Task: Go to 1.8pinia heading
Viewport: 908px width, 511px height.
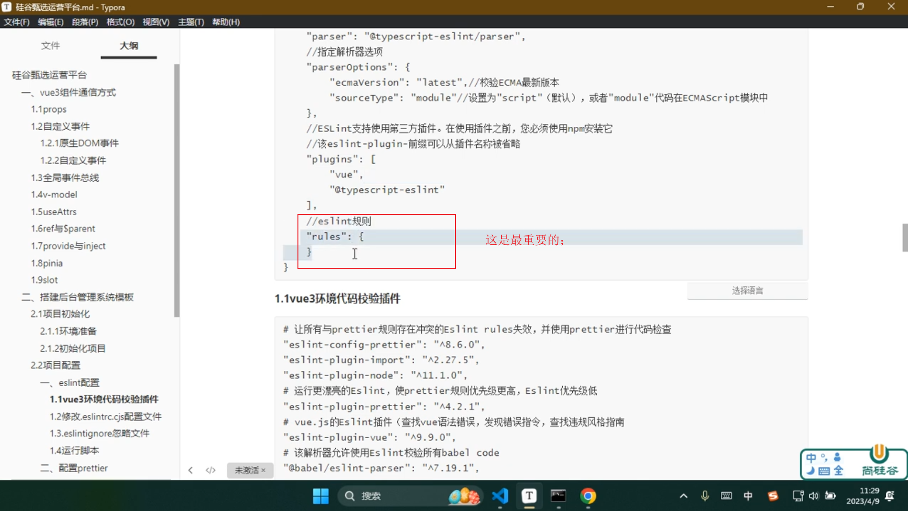Action: click(47, 263)
